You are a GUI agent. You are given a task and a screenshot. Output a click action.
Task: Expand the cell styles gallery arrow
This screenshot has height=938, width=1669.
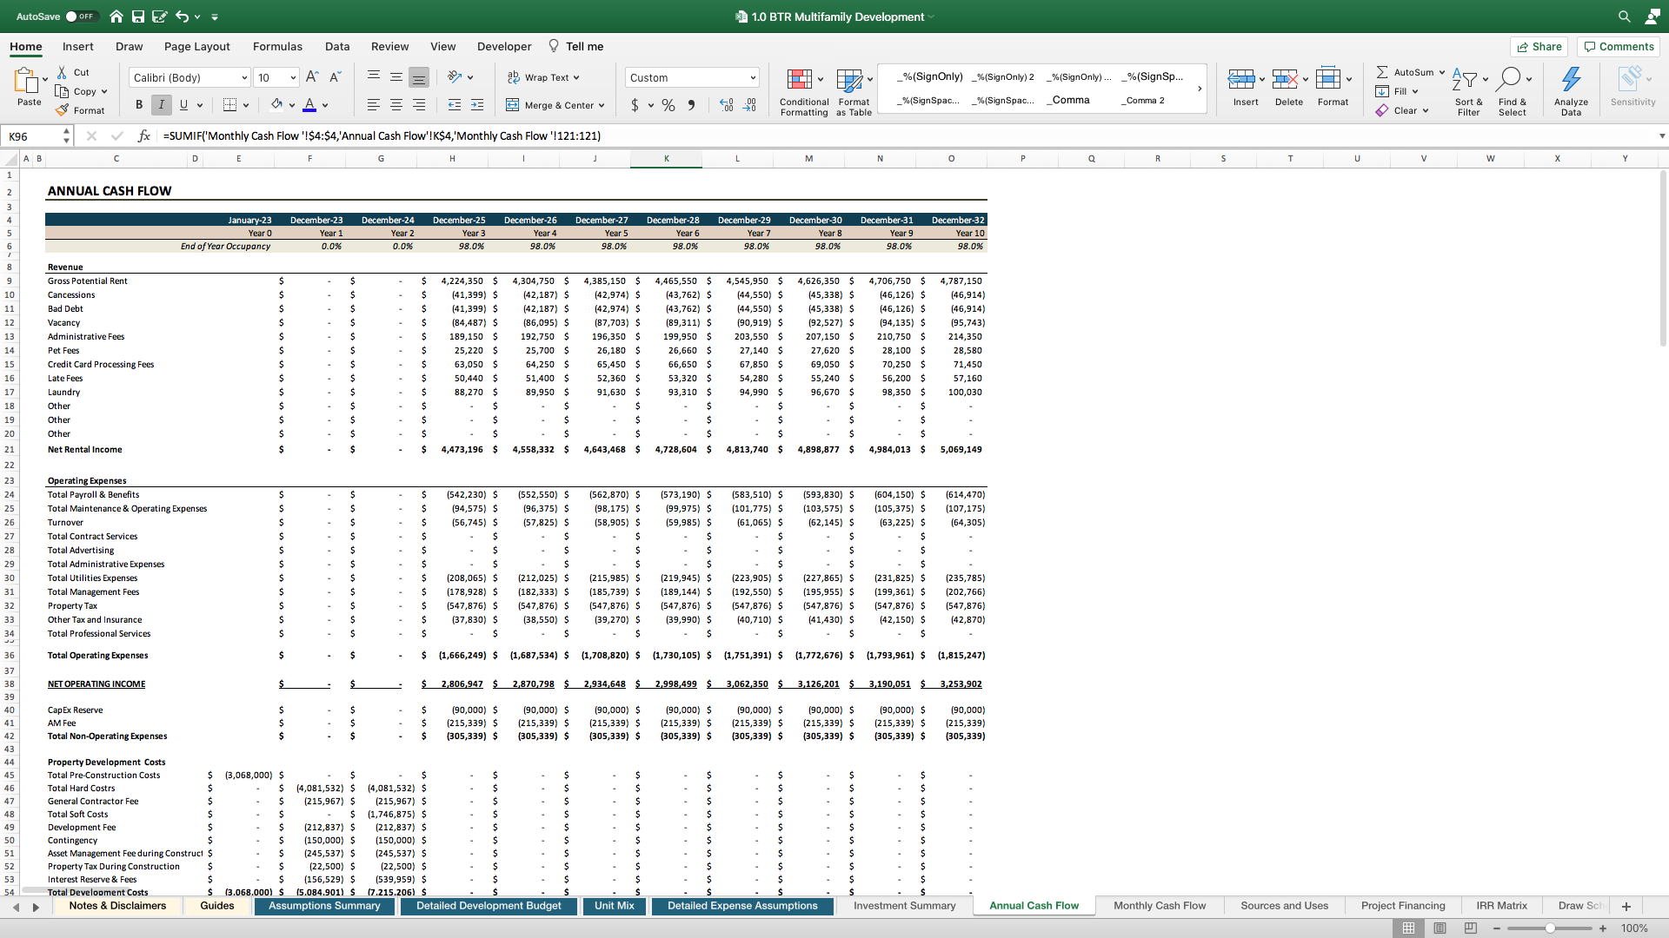(x=1200, y=89)
